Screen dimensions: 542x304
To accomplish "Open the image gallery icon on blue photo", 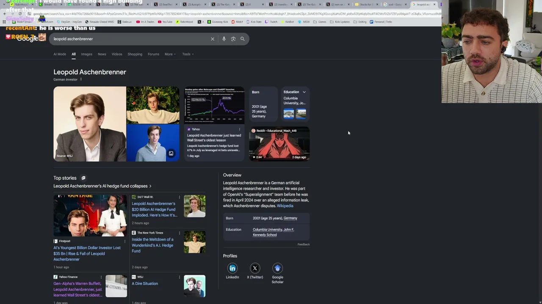I will click(x=171, y=154).
